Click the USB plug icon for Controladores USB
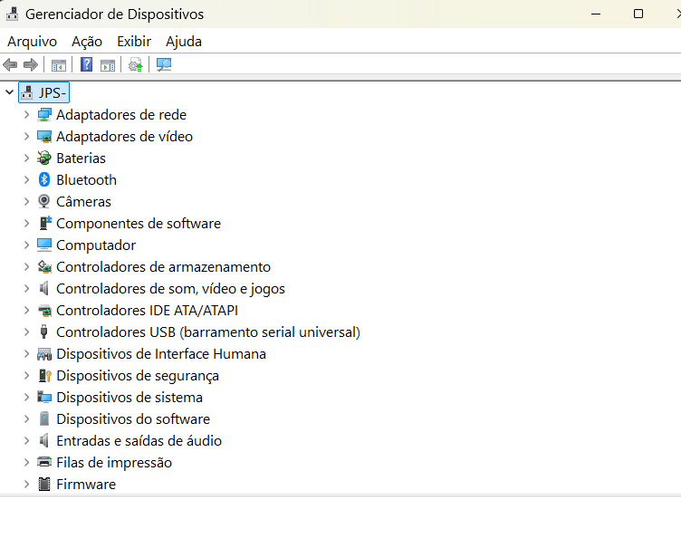681x548 pixels. point(43,332)
